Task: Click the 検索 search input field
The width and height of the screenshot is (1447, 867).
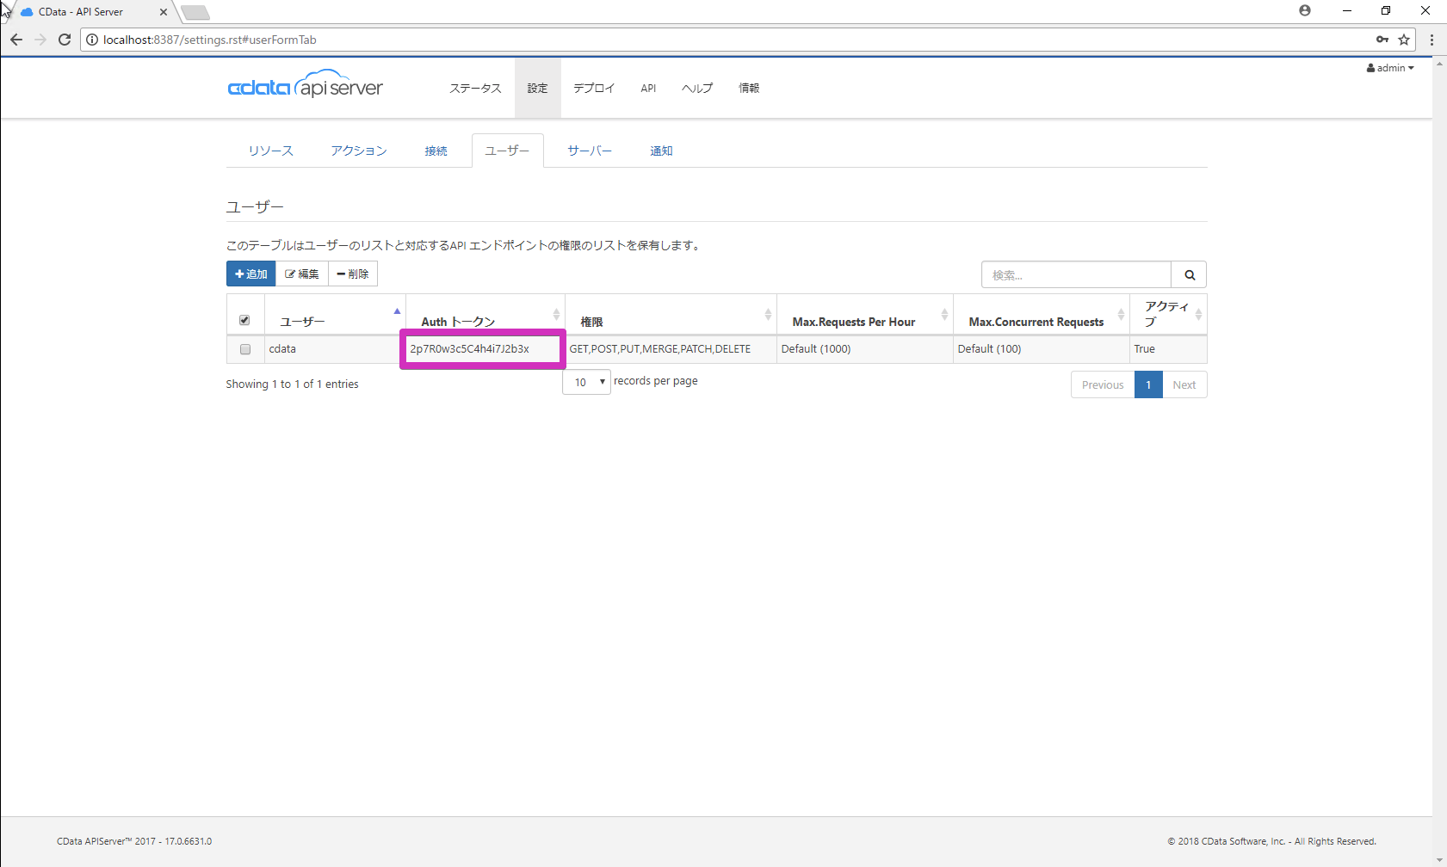Action: click(1076, 274)
